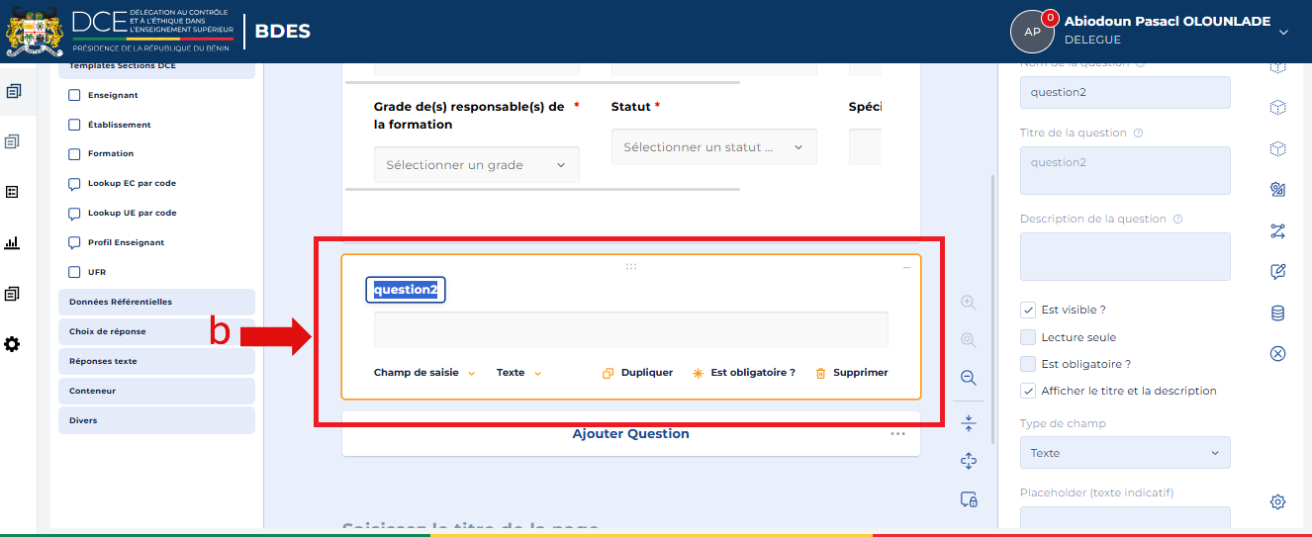Screen dimensions: 1312x537
Task: Click the list/form icon in left sidebar
Action: [x=13, y=192]
